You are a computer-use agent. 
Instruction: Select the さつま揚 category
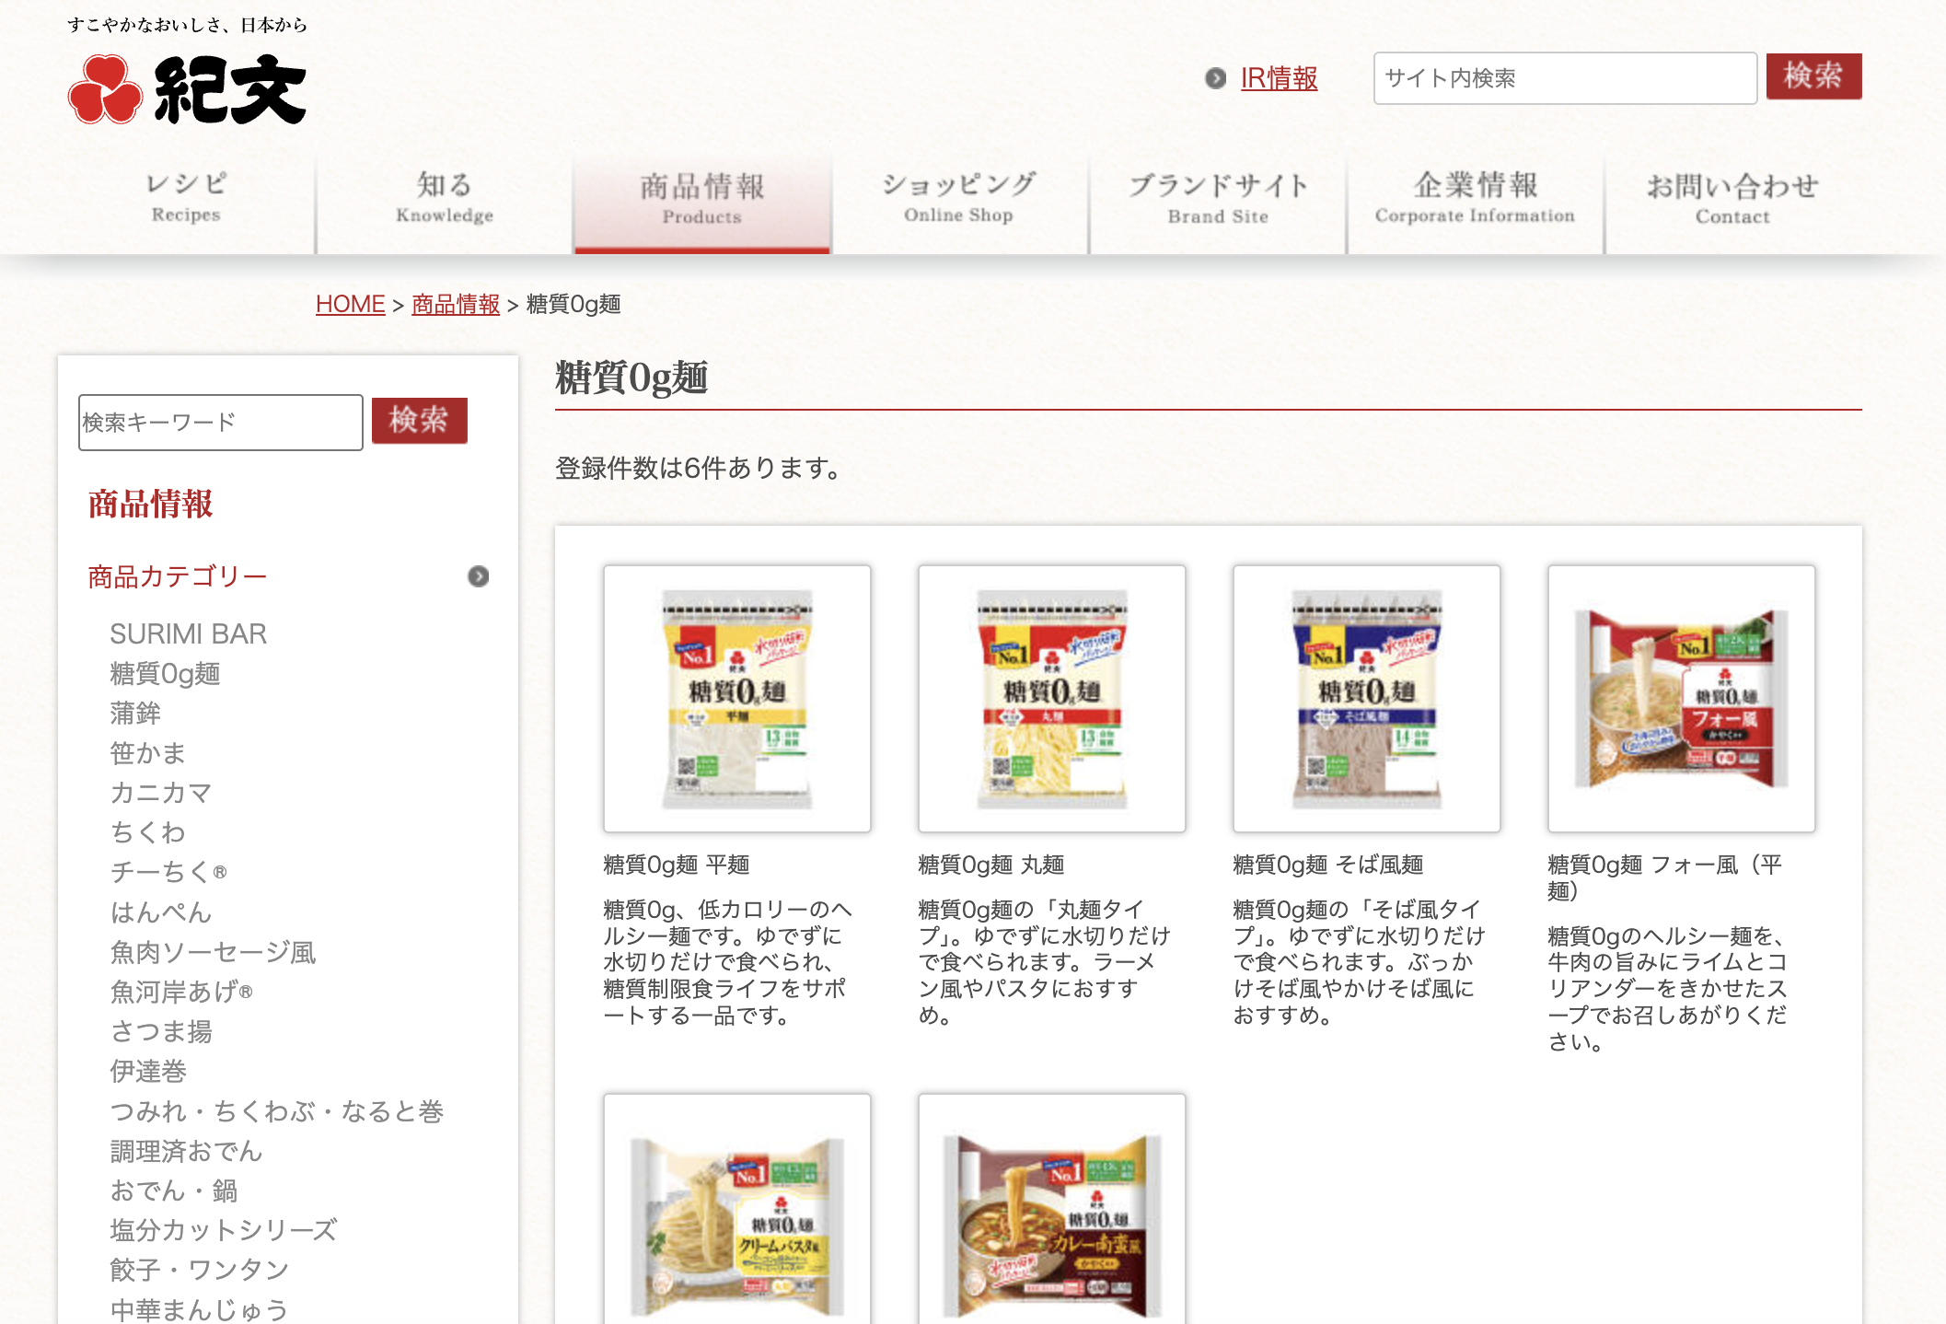click(x=161, y=1030)
